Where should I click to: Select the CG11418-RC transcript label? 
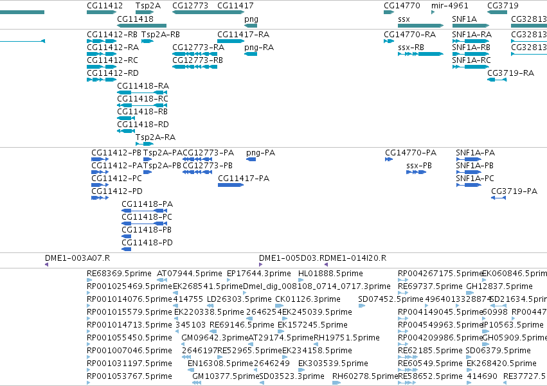click(x=143, y=99)
